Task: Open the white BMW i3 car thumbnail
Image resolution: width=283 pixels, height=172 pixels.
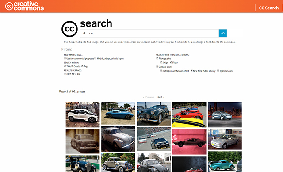Action: [83, 115]
